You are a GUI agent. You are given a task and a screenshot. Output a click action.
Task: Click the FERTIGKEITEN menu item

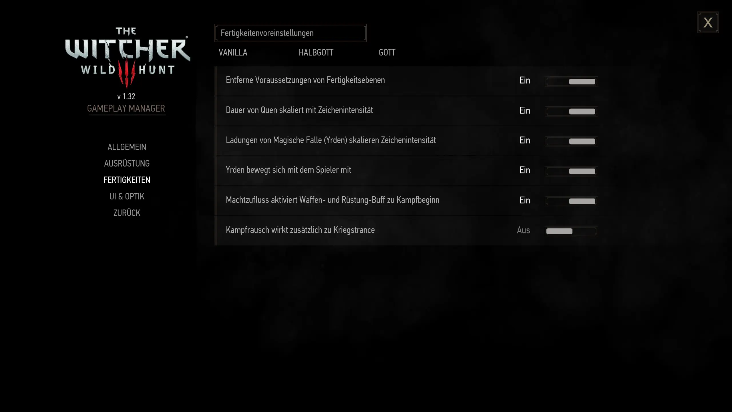tap(127, 180)
